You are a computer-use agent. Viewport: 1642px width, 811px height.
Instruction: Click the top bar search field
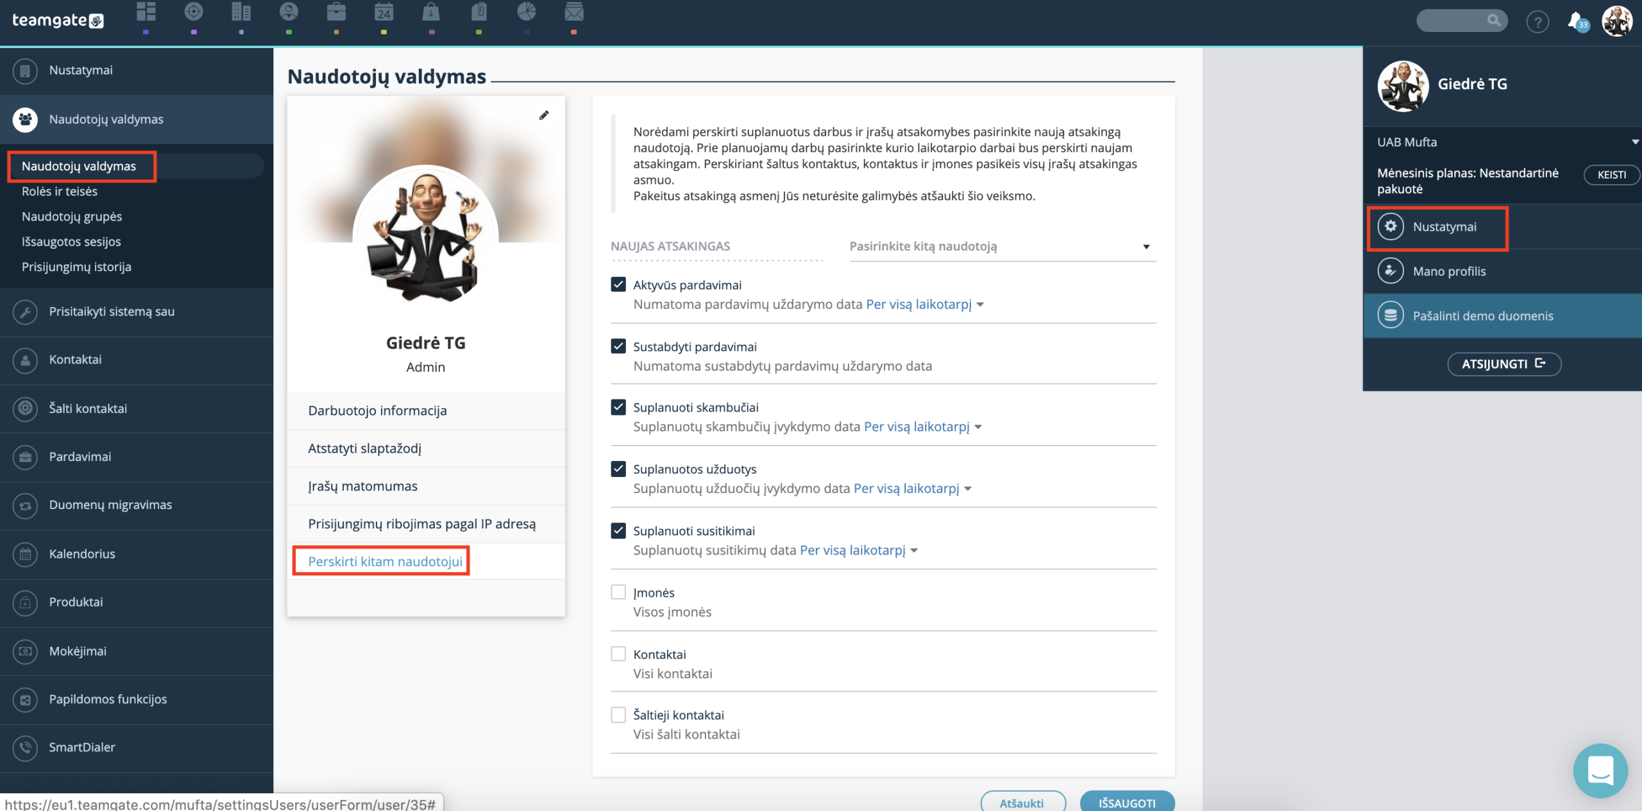point(1462,21)
